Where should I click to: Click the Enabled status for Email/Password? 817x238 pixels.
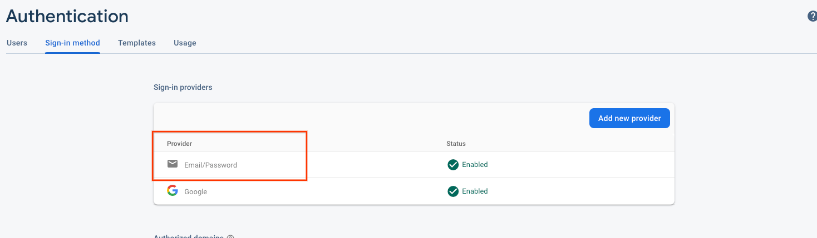coord(475,164)
